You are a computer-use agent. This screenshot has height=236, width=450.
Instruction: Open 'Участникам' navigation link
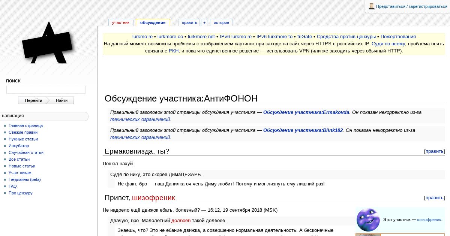coord(20,173)
